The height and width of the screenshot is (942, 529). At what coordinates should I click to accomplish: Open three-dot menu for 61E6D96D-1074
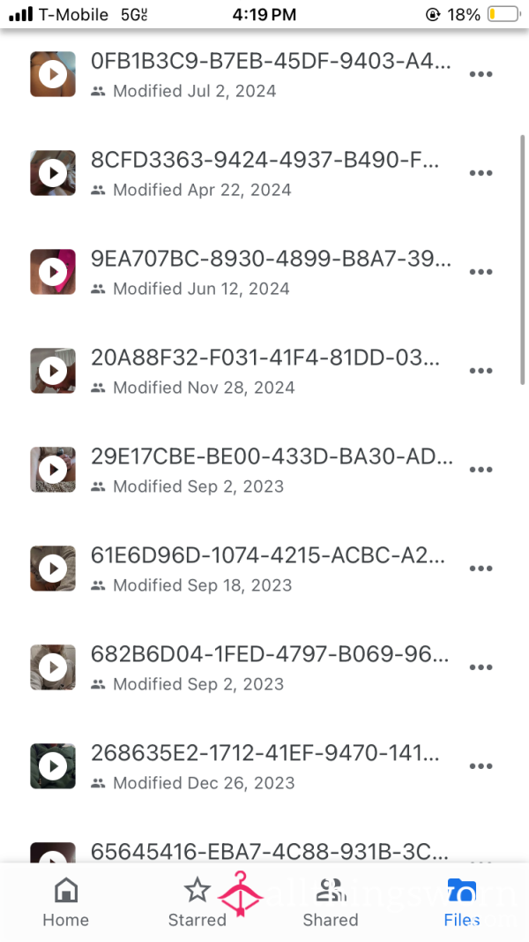click(481, 569)
